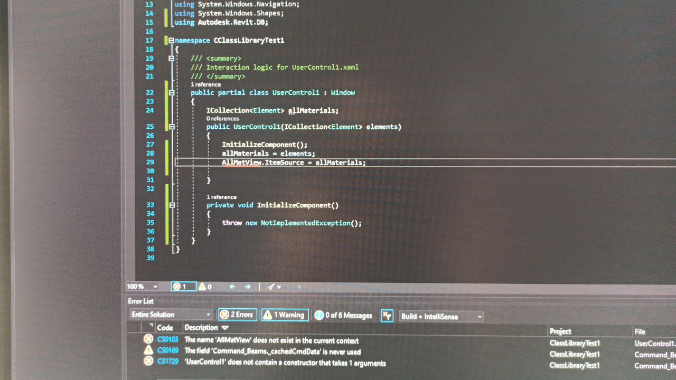Toggle the 1 Warning filter
The height and width of the screenshot is (380, 676).
pyautogui.click(x=285, y=315)
